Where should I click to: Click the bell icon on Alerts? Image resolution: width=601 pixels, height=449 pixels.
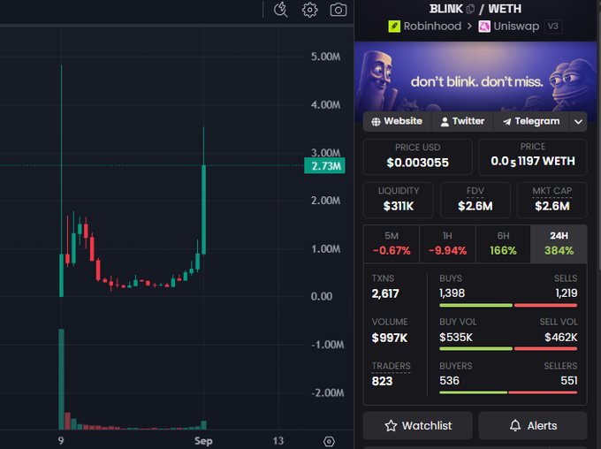(x=515, y=425)
